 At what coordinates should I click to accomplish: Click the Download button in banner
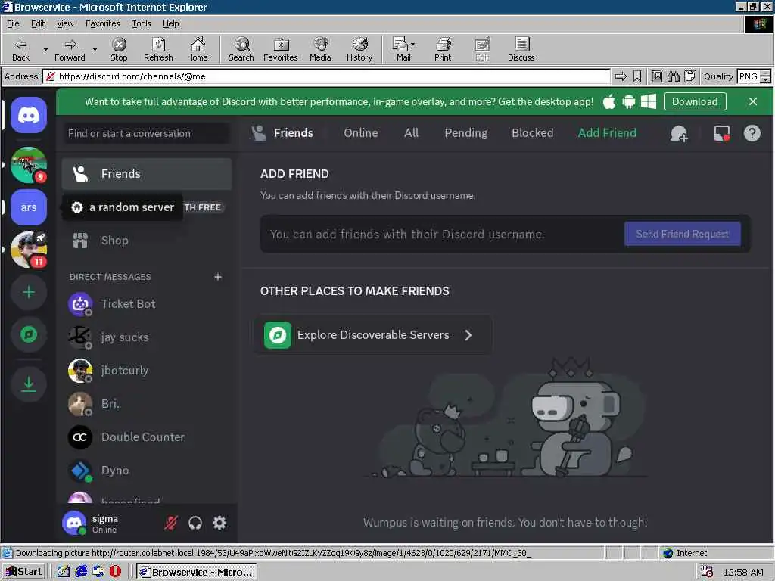pos(695,101)
